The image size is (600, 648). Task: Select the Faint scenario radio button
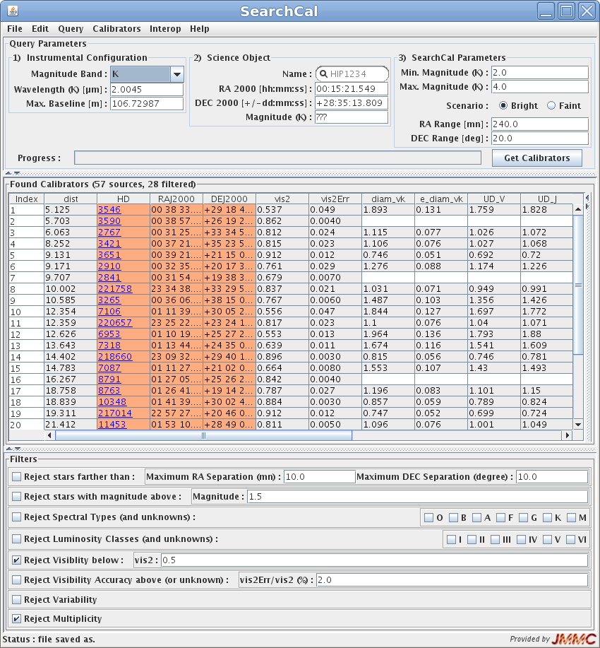(x=551, y=106)
